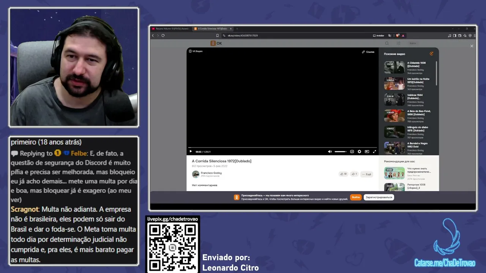This screenshot has width=486, height=273.
Task: Open Brave Rewards triangle icon
Action: (x=403, y=36)
